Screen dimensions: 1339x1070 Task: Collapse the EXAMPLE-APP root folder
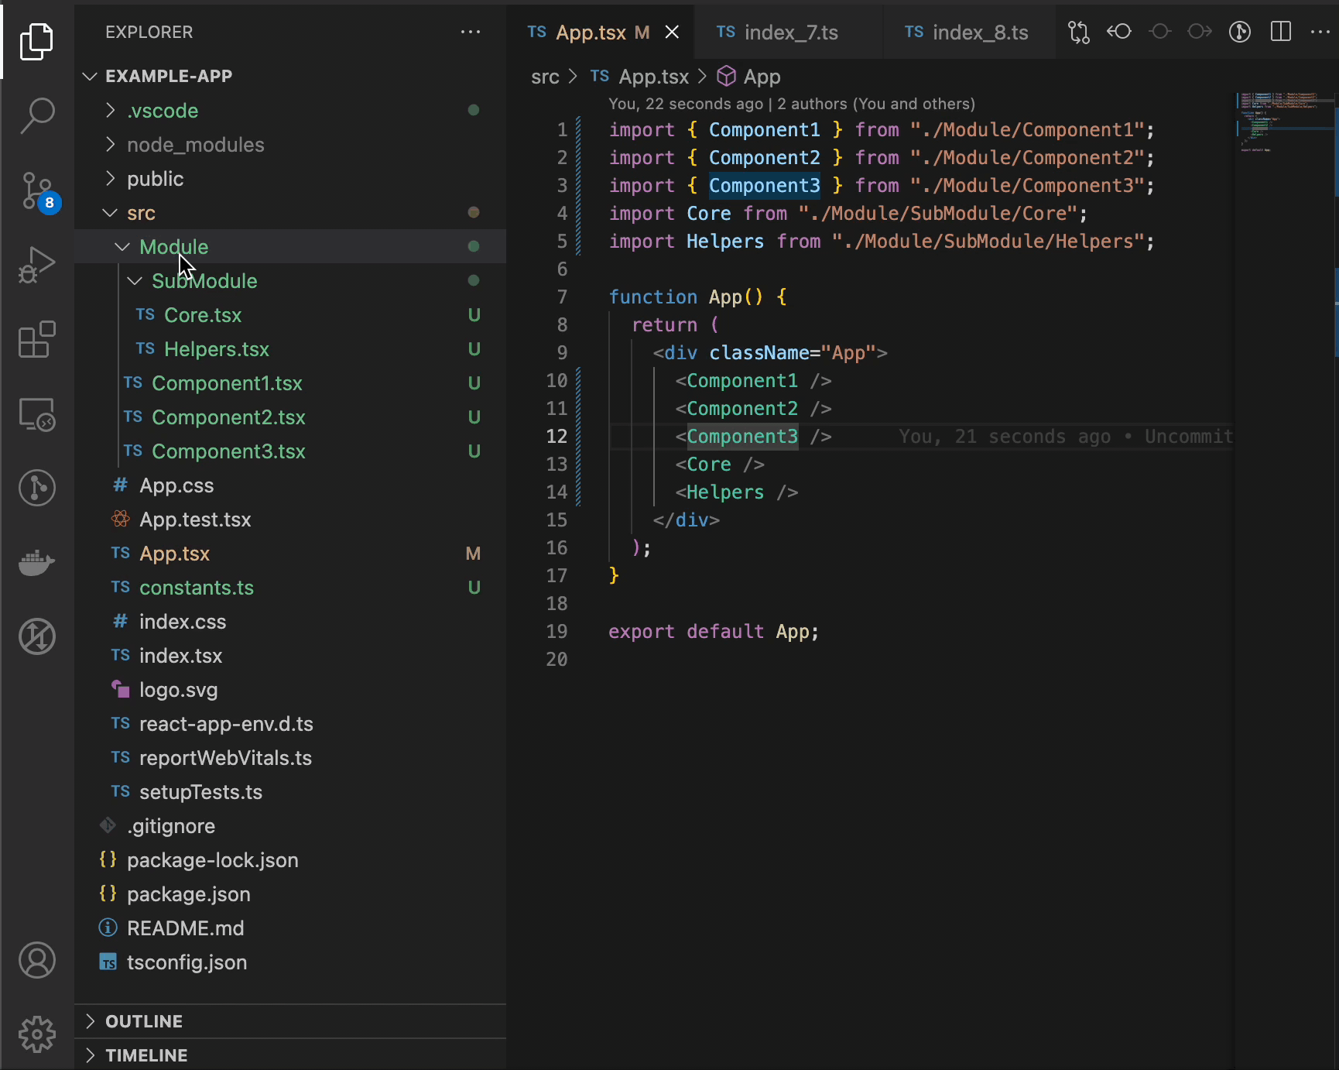[90, 76]
